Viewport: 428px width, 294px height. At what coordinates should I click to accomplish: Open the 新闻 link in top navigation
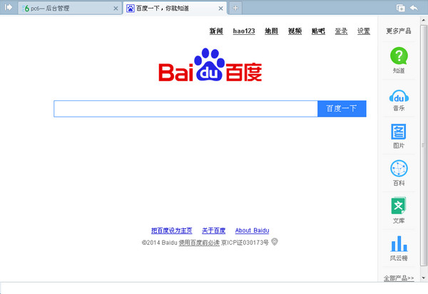coord(216,31)
